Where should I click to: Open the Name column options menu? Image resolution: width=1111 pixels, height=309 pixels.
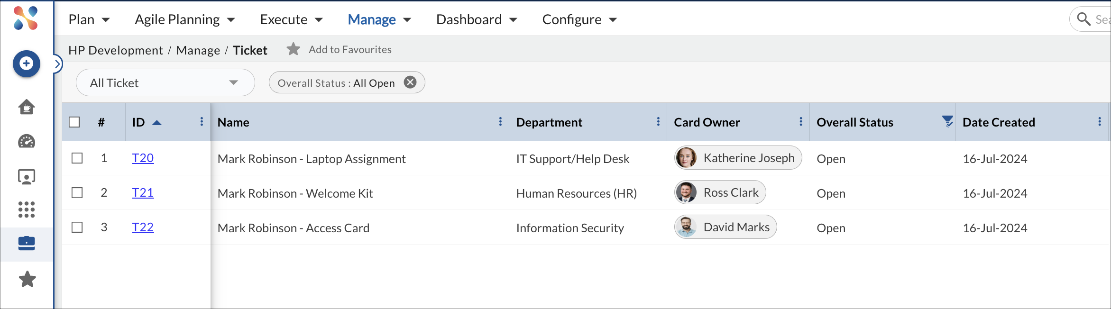[x=500, y=122]
